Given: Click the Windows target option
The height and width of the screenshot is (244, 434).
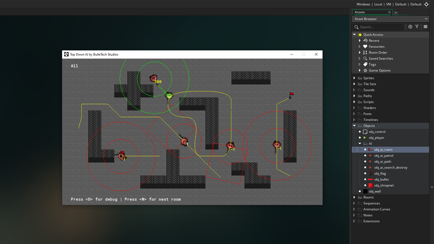Looking at the screenshot, I should click(x=363, y=4).
